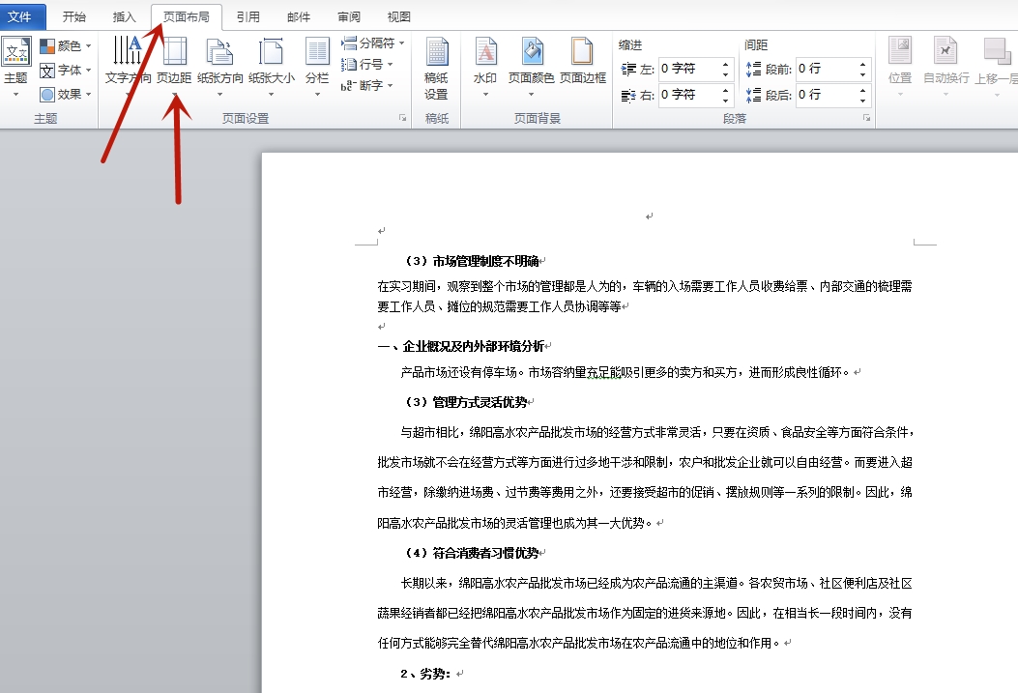
Task: Open the 断字 hyphenation dropdown
Action: point(367,86)
